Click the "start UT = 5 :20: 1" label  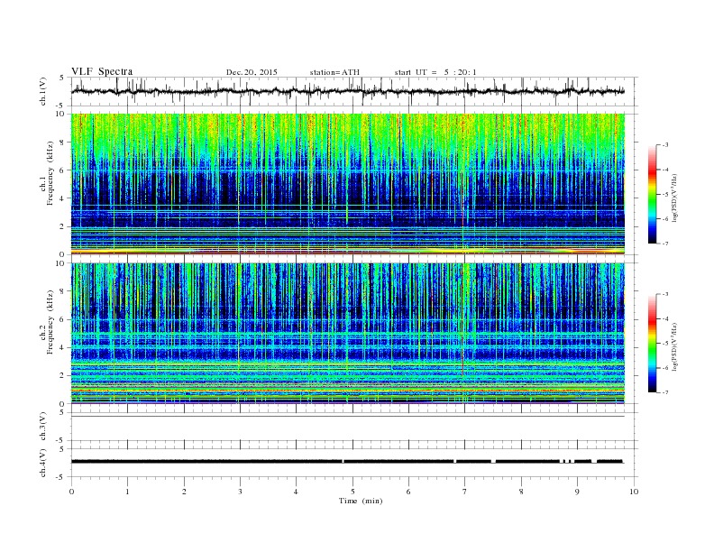(435, 72)
